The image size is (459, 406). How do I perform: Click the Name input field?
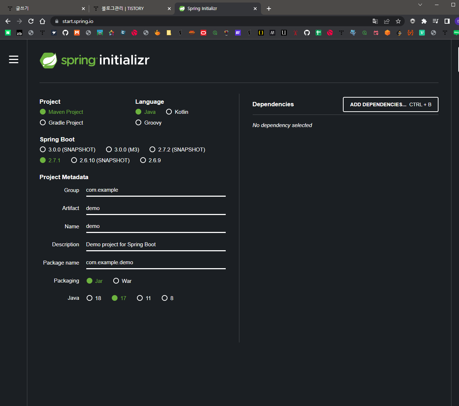pos(156,227)
